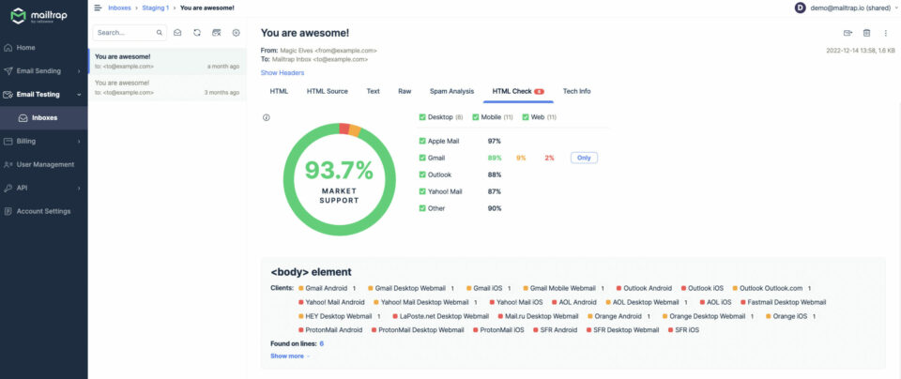Open inbox settings gear icon

[x=236, y=32]
